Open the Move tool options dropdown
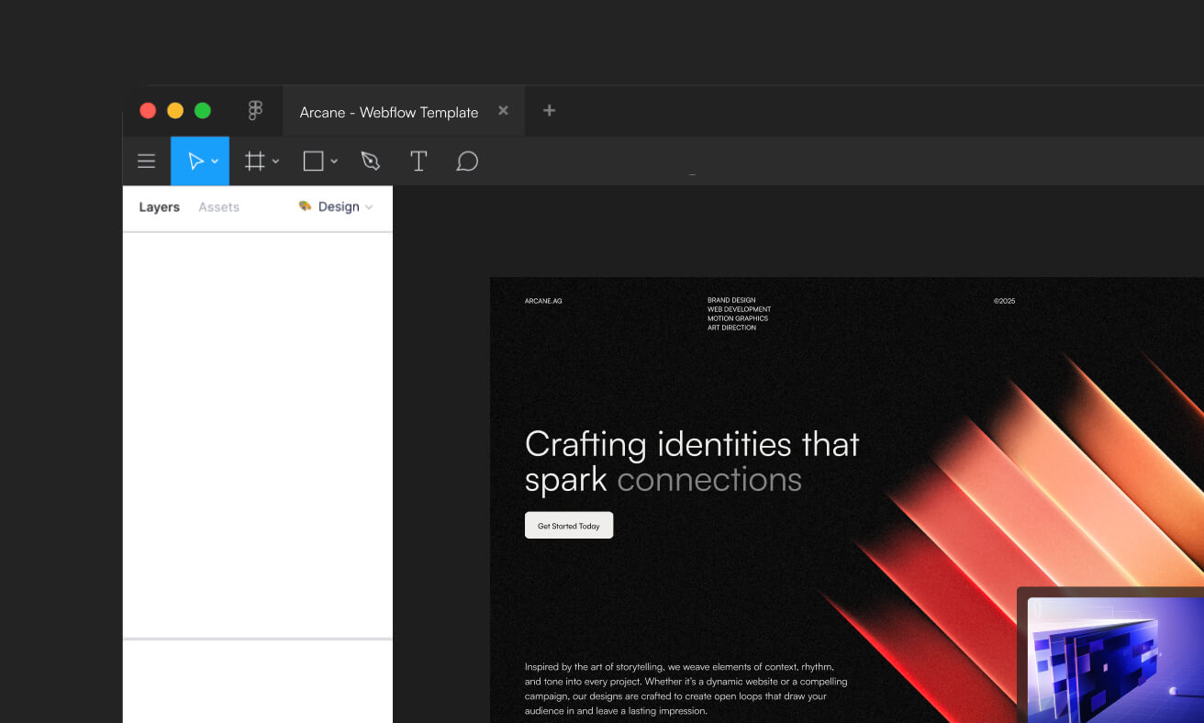The image size is (1204, 723). coord(214,161)
